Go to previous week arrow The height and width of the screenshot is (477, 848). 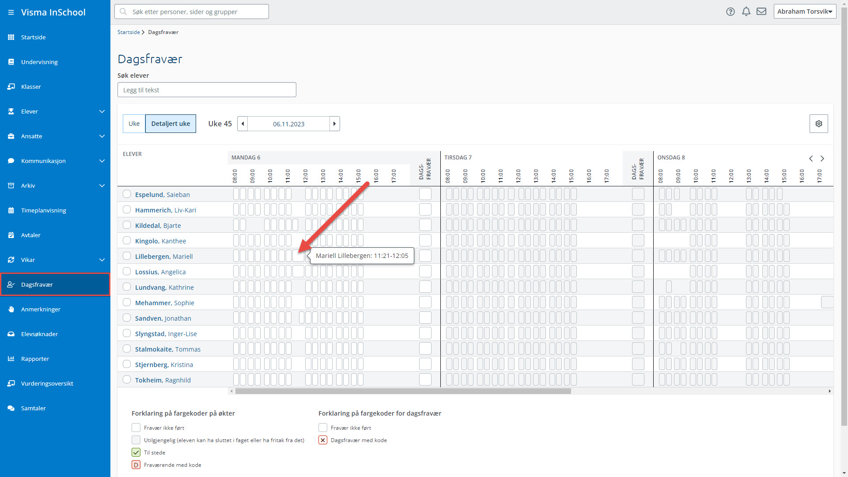click(242, 124)
